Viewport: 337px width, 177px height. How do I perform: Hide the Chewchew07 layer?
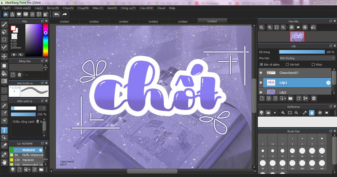(261, 73)
